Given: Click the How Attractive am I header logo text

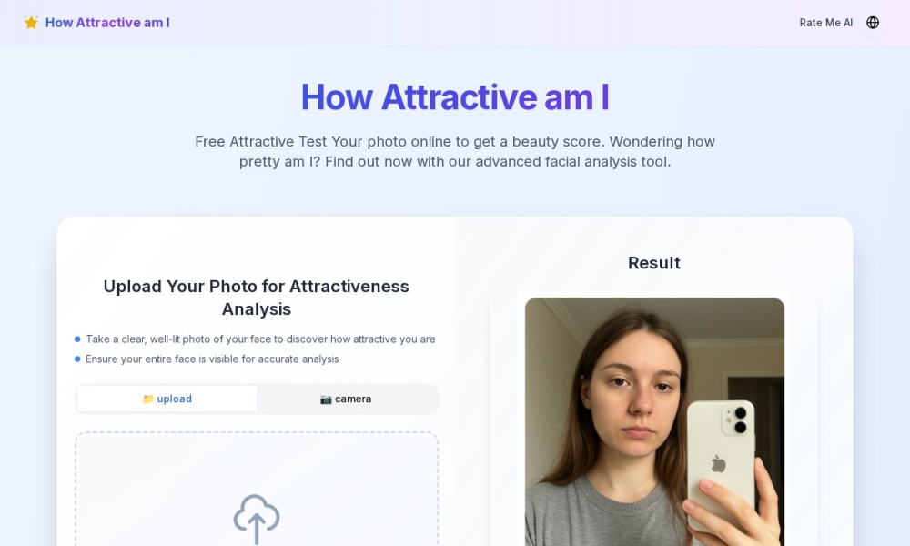Looking at the screenshot, I should 107,23.
